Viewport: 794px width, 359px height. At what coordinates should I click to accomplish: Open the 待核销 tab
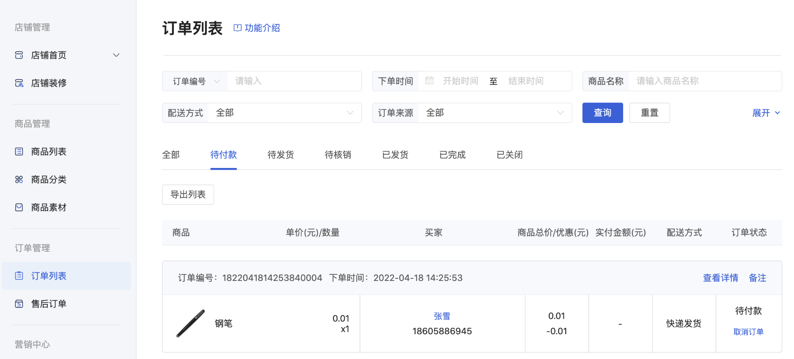[x=338, y=155]
